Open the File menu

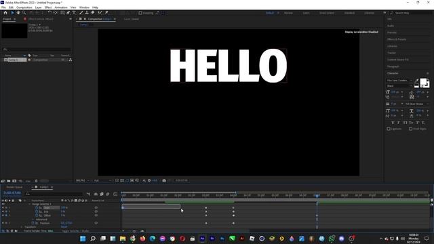click(3, 7)
